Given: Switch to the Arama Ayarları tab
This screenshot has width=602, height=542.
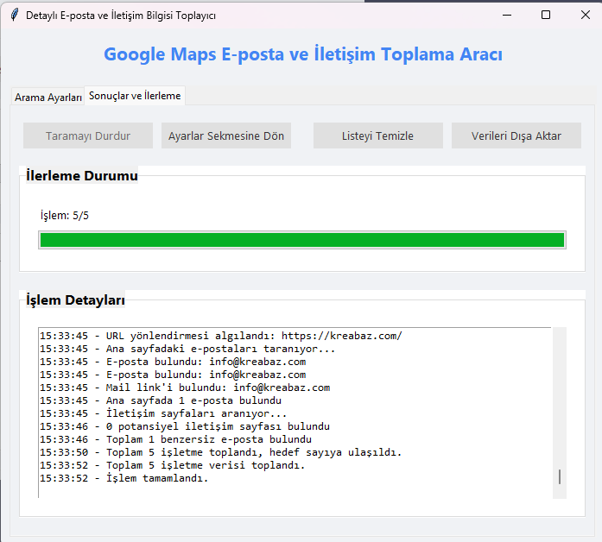Looking at the screenshot, I should [x=48, y=98].
